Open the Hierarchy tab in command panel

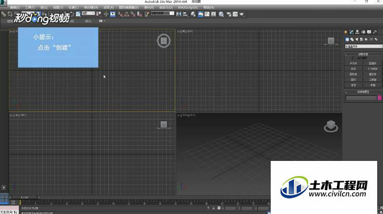[x=357, y=32]
